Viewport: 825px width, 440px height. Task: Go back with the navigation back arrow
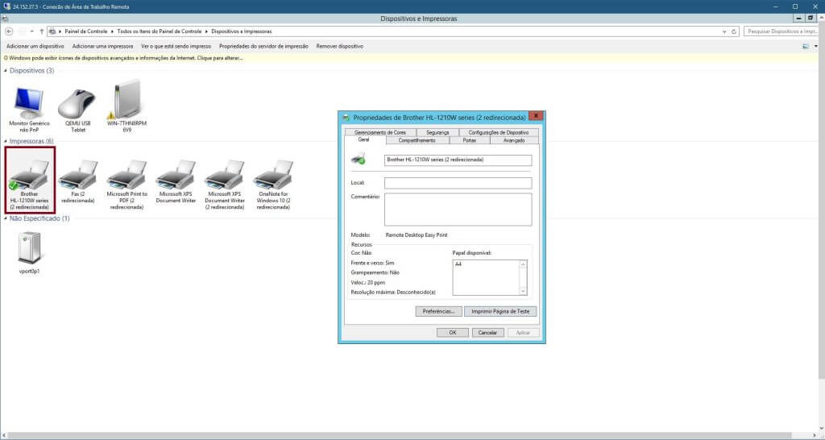[x=9, y=31]
